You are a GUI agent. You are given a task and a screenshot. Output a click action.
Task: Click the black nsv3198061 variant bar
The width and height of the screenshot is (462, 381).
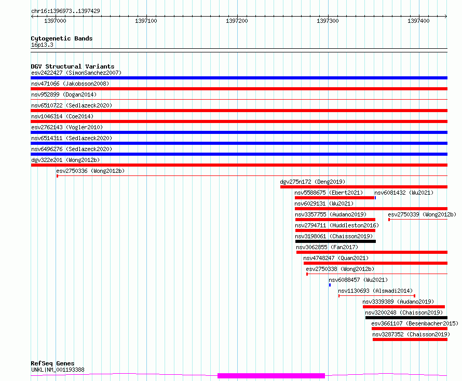click(335, 241)
